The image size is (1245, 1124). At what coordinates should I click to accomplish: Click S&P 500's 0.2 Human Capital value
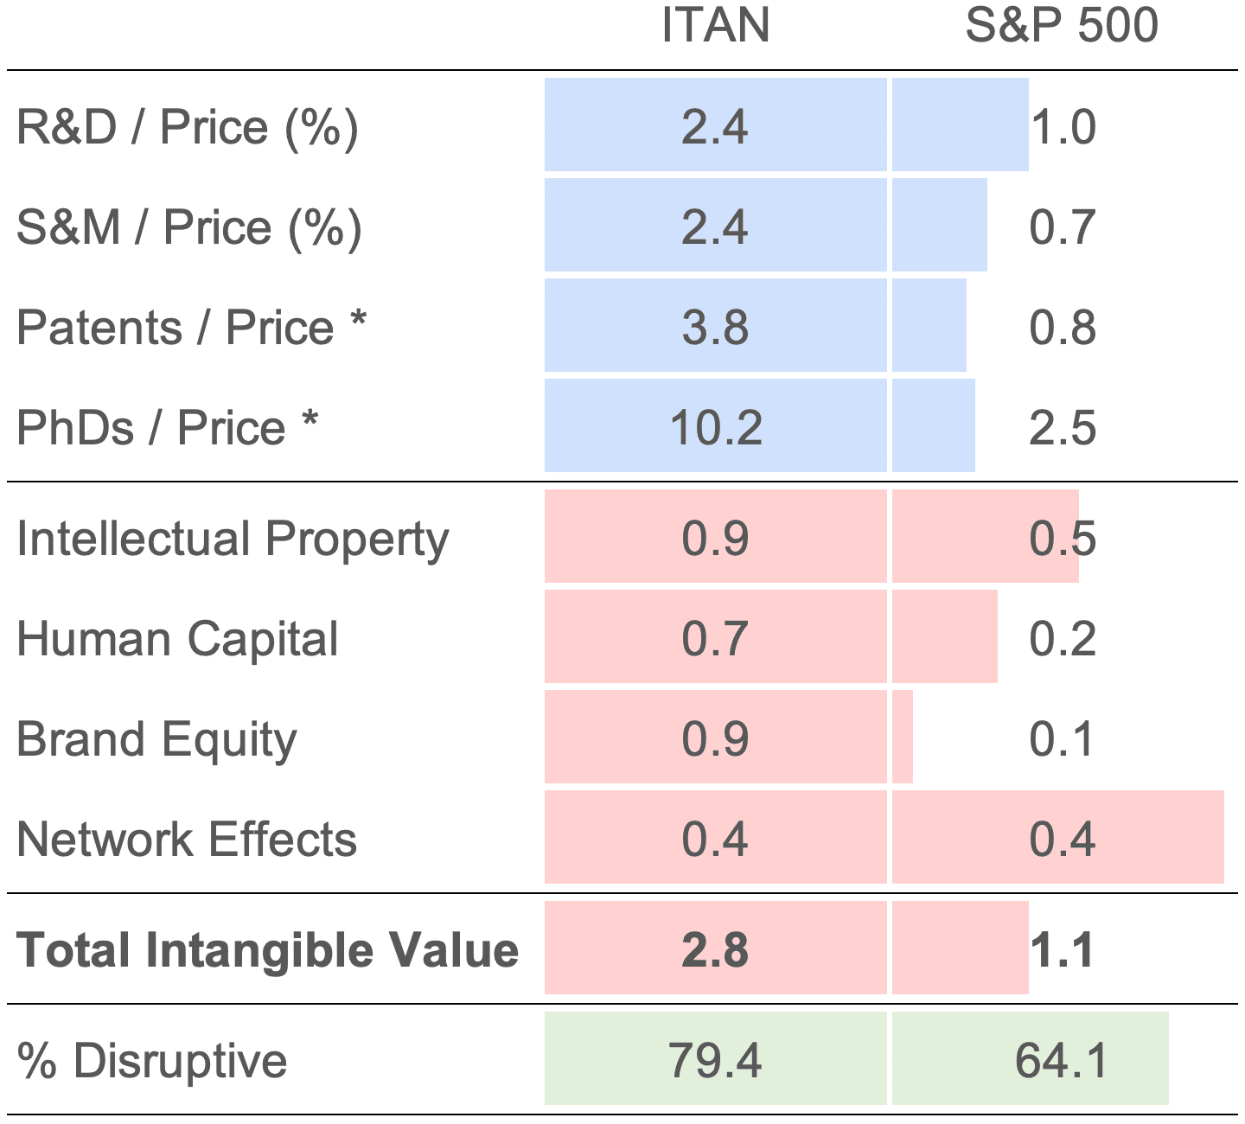(x=1063, y=639)
